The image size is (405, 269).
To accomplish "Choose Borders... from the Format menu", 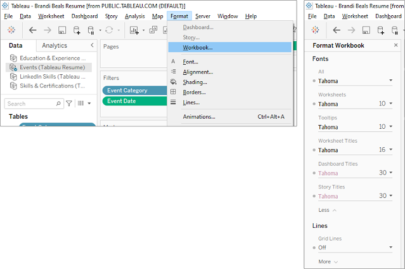I will pyautogui.click(x=229, y=92).
